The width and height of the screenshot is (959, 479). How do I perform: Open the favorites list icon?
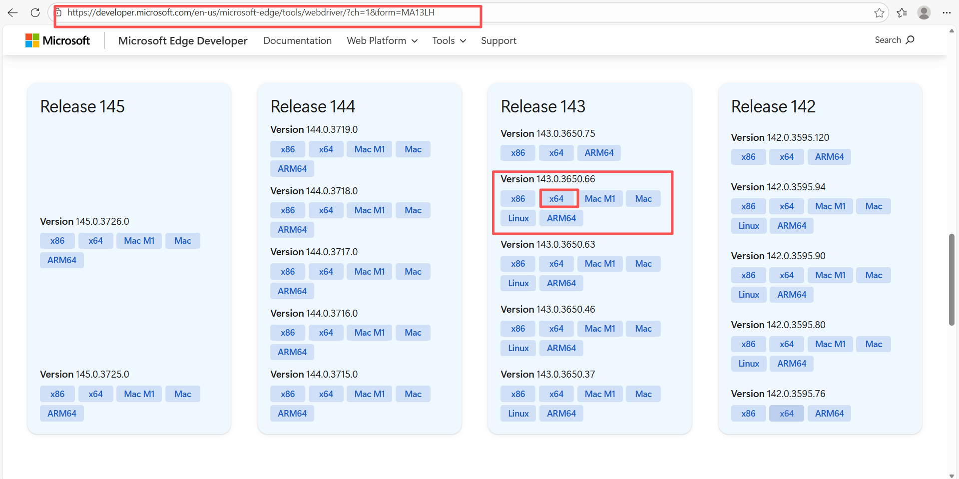(902, 13)
